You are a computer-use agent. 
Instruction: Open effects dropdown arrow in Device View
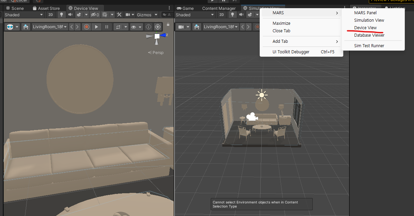(x=86, y=15)
